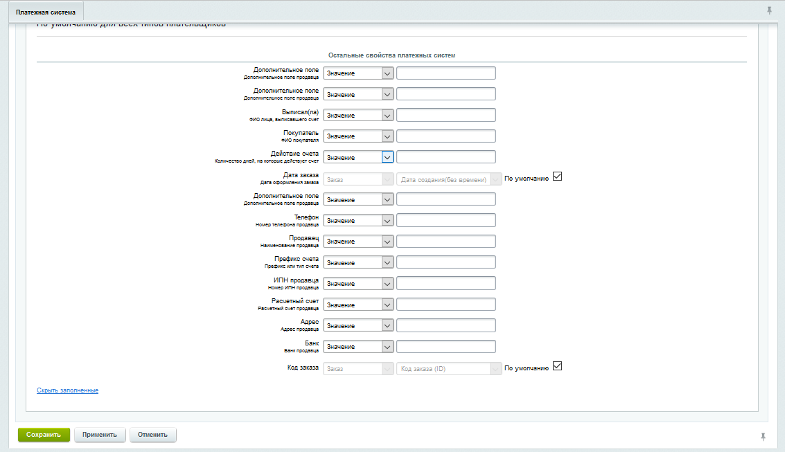Expand the Телефон type dropdown
The height and width of the screenshot is (452, 785).
[358, 220]
